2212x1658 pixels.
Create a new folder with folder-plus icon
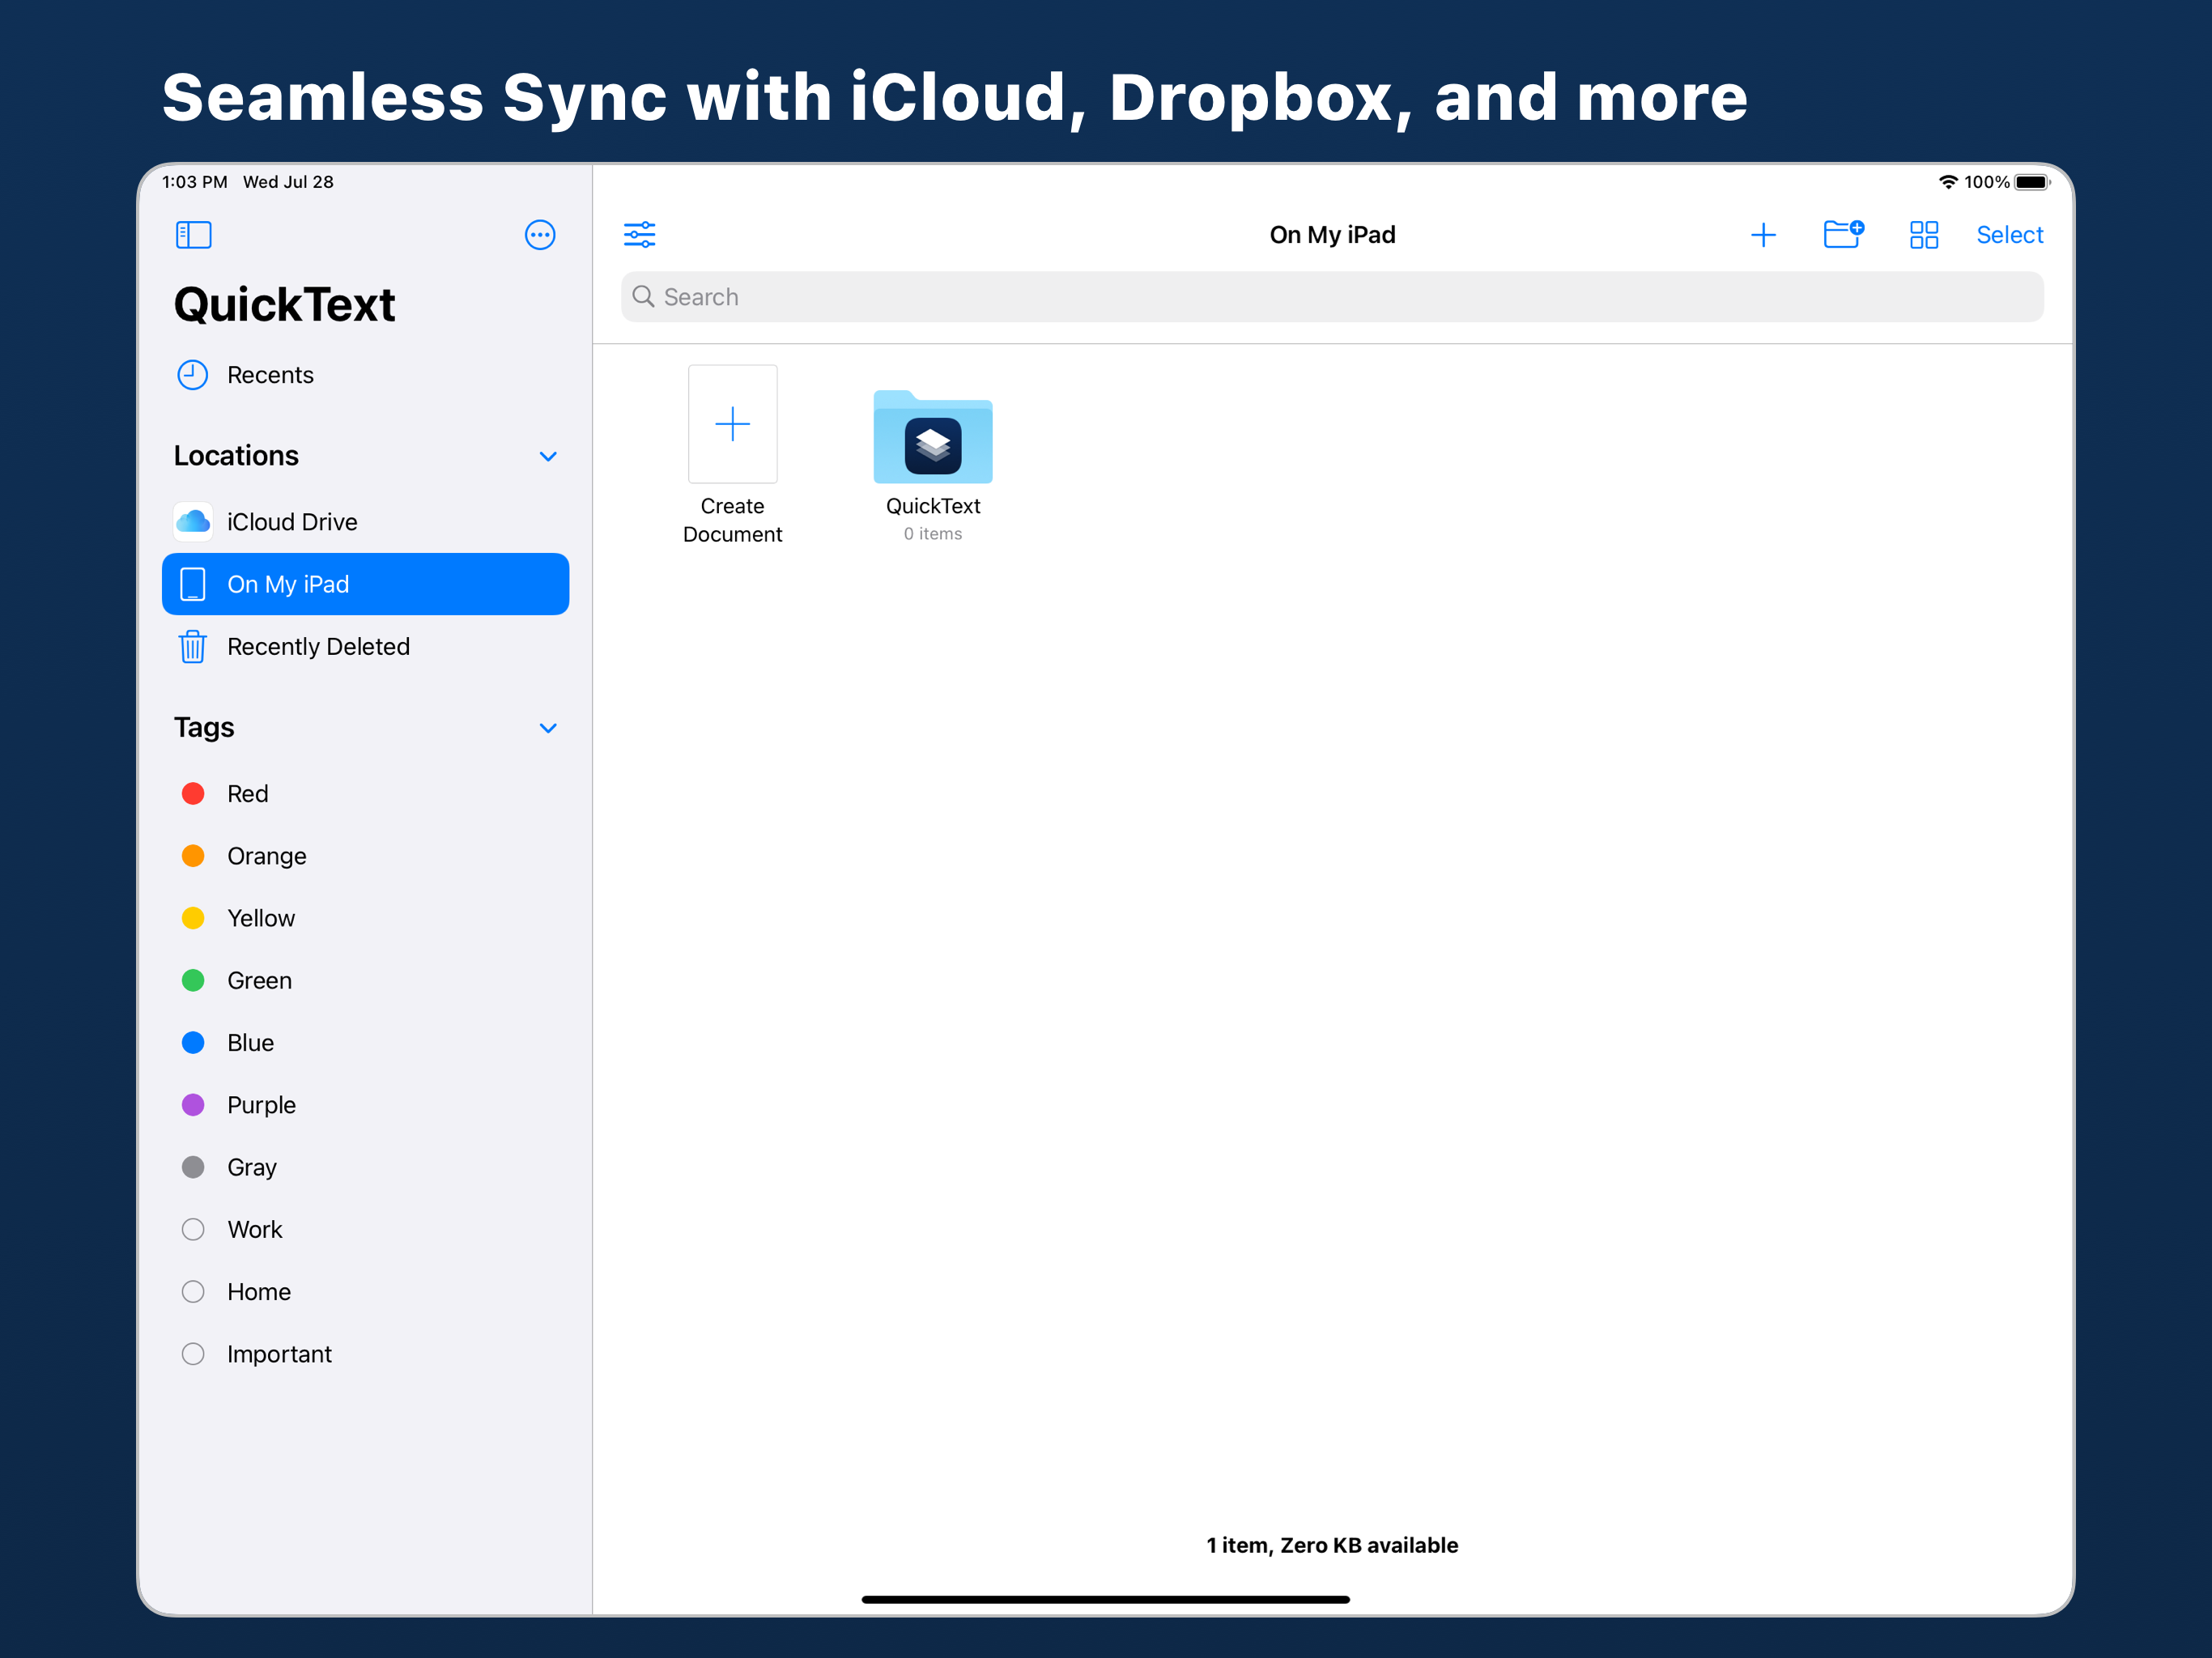(x=1842, y=235)
